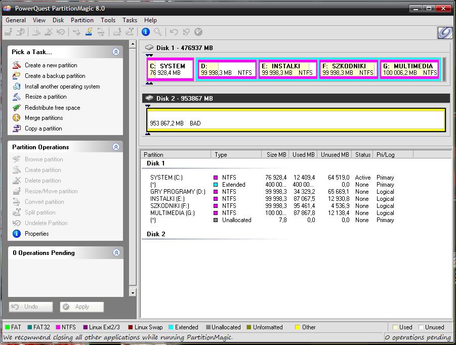Collapse the Operations Pending panel
This screenshot has width=456, height=345.
(x=116, y=252)
